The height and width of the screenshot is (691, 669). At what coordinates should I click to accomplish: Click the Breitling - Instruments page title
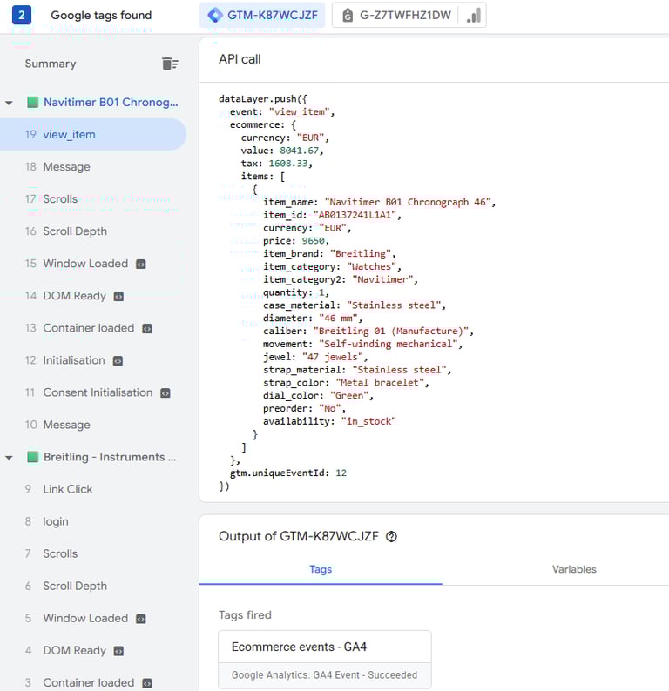tap(110, 457)
